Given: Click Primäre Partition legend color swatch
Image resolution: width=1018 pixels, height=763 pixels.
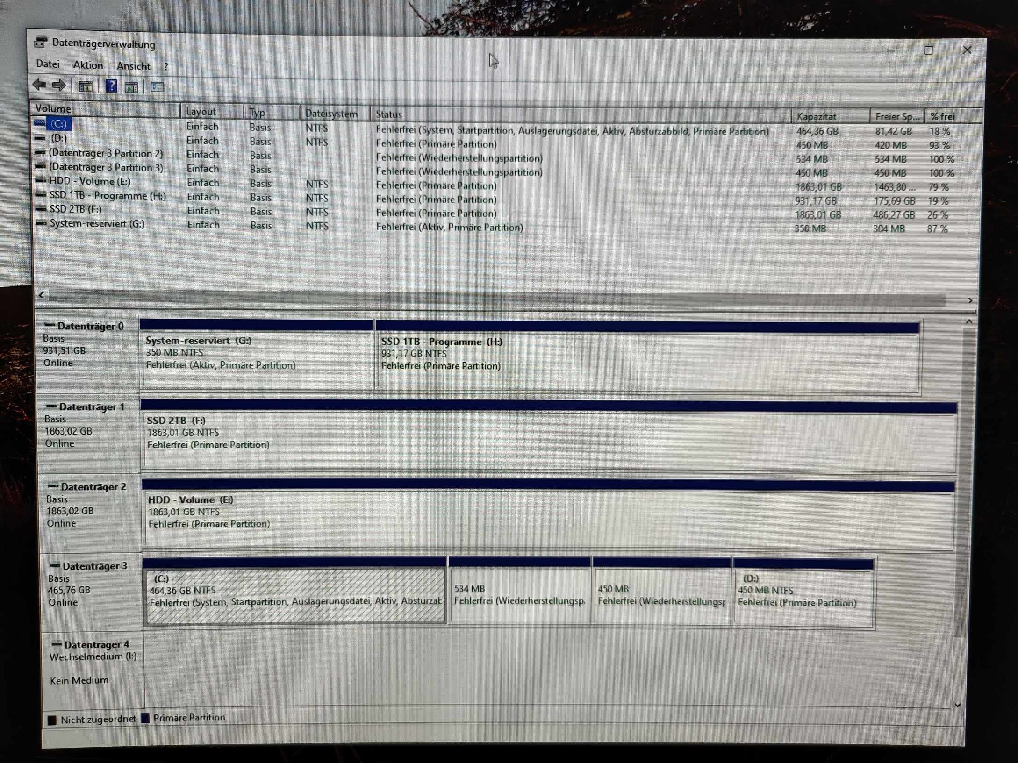Looking at the screenshot, I should (x=145, y=718).
